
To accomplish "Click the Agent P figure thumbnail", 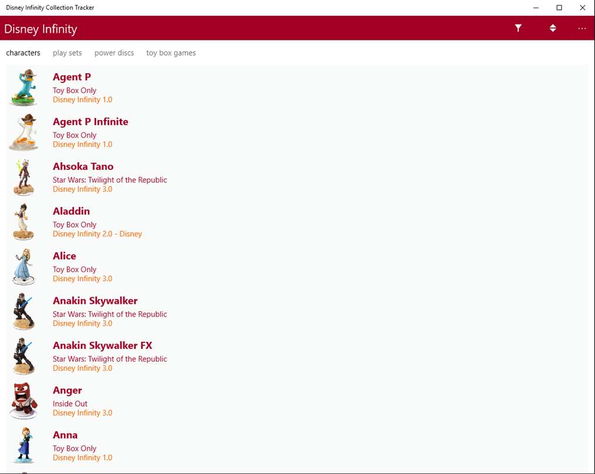I will [x=24, y=87].
